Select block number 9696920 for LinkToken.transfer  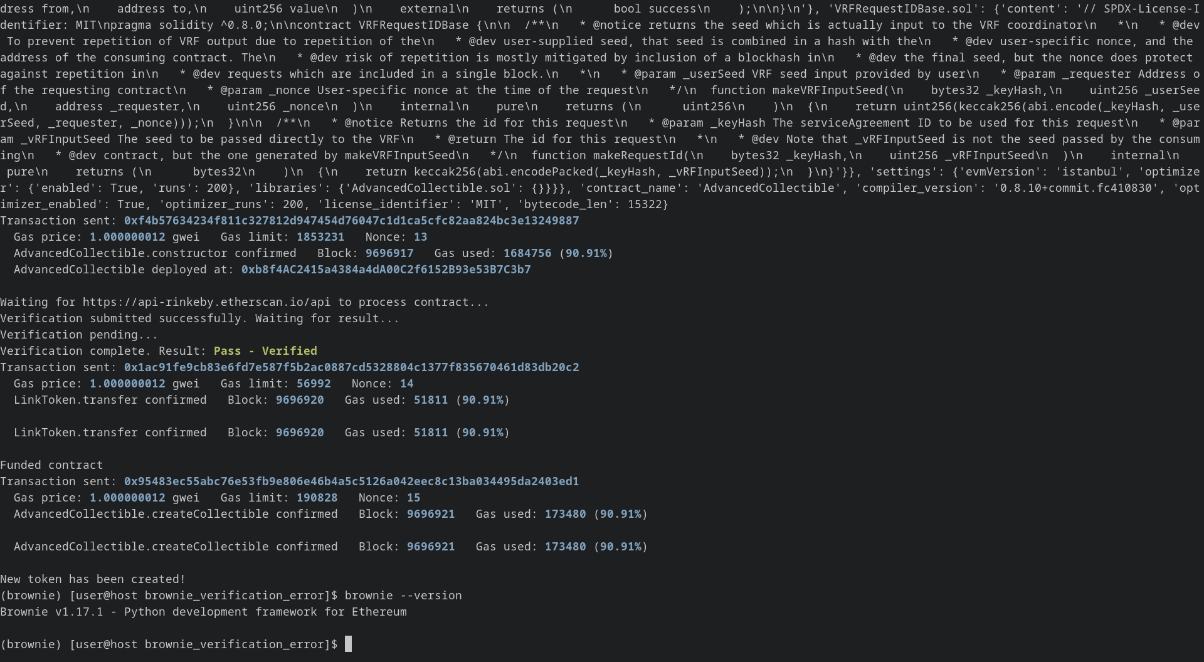pyautogui.click(x=300, y=400)
